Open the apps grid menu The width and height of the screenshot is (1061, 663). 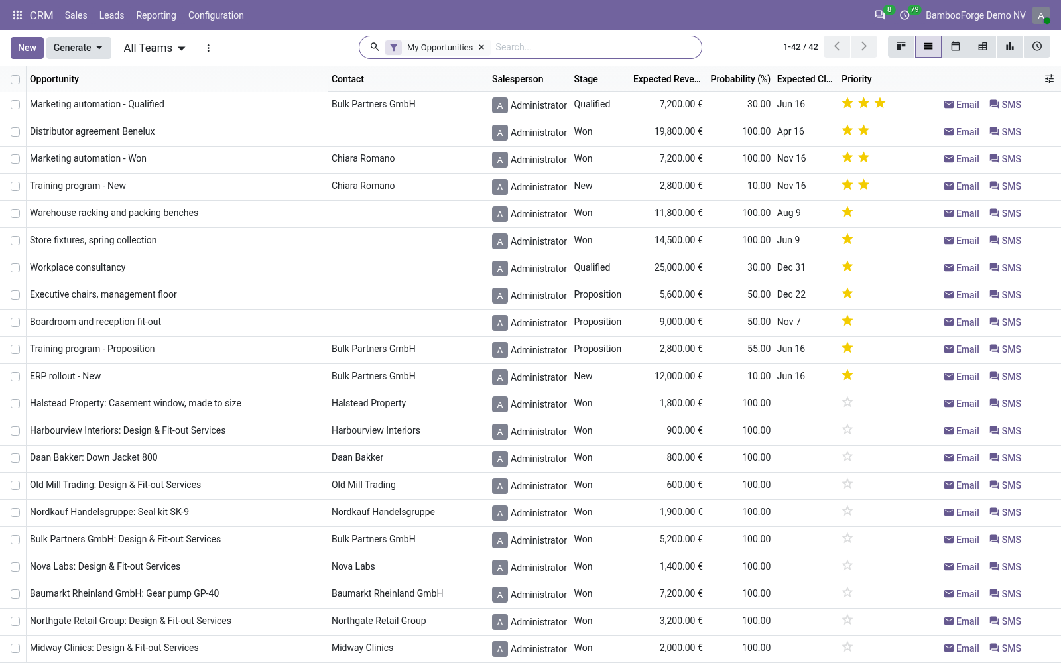pos(17,15)
